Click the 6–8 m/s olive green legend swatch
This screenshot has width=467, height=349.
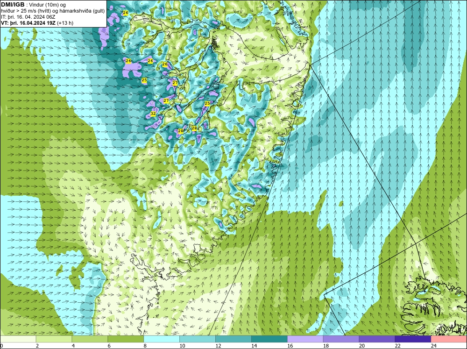pyautogui.click(x=126, y=339)
